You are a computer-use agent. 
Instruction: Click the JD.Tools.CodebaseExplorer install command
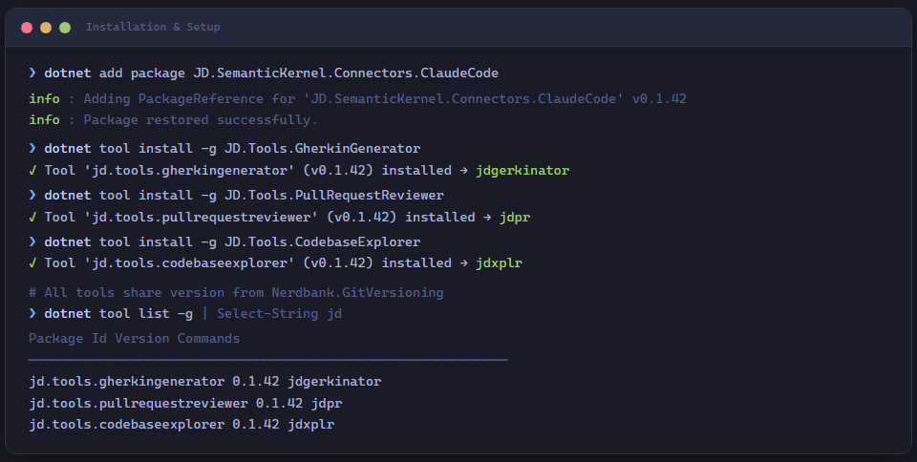click(x=232, y=241)
